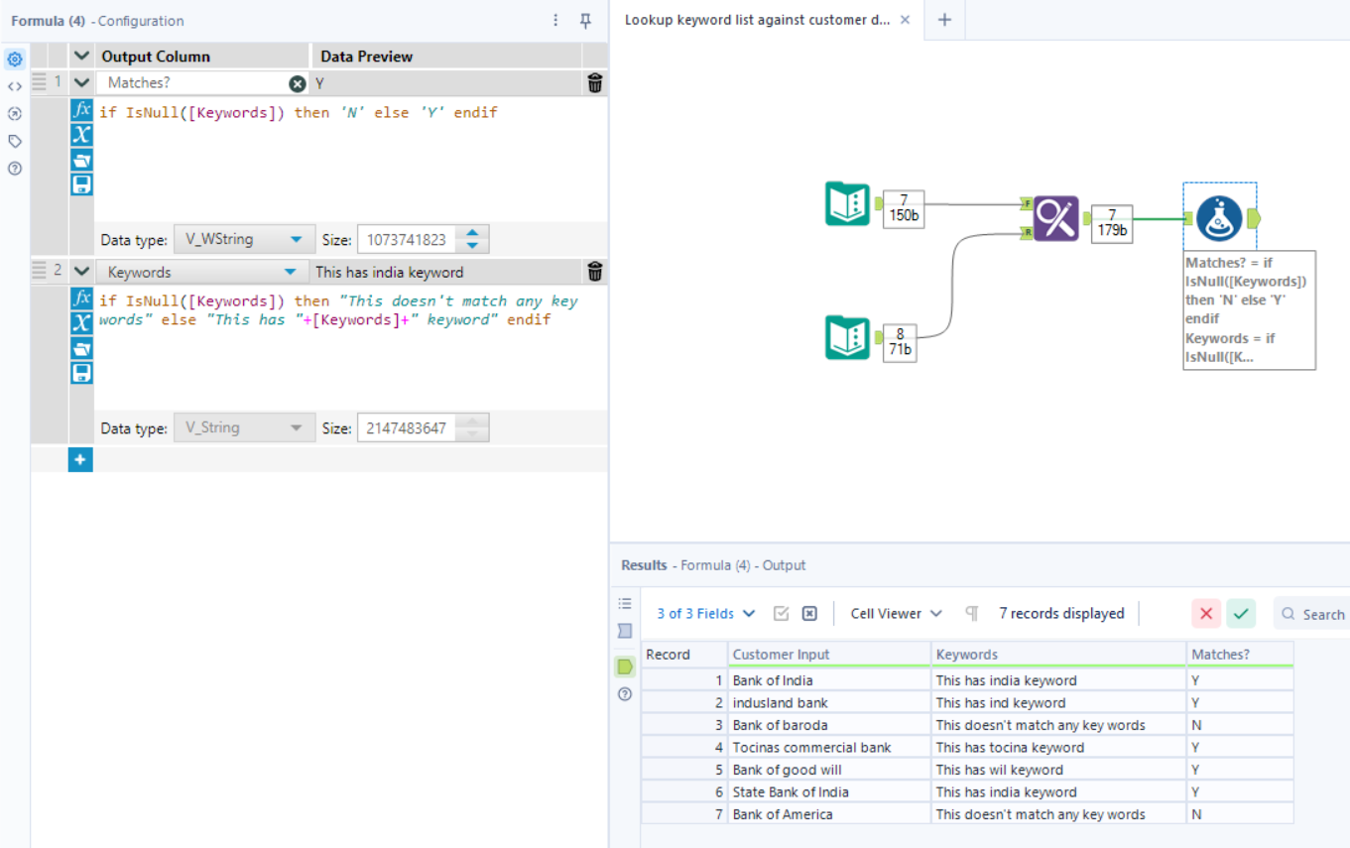Toggle the red X results filter

(1206, 613)
